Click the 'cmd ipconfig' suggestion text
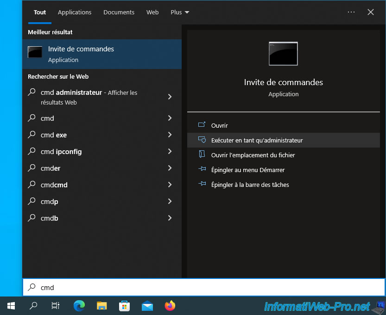Image resolution: width=386 pixels, height=315 pixels. point(61,152)
